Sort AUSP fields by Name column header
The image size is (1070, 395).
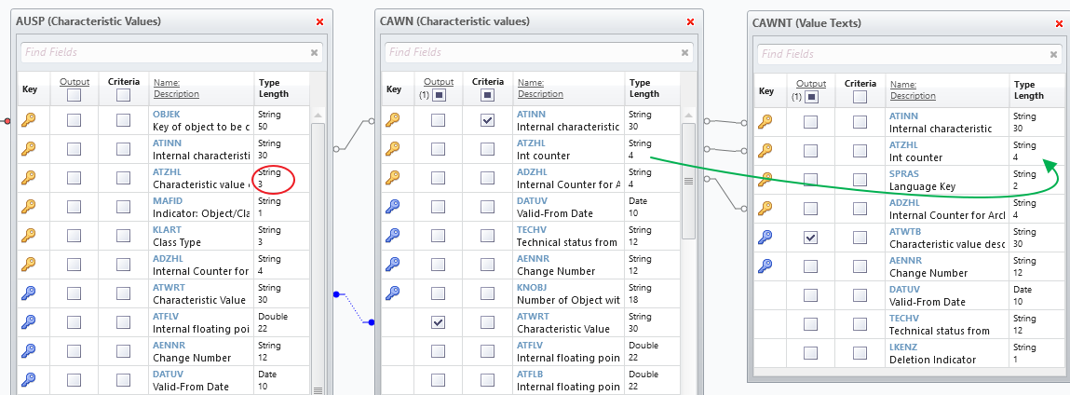pos(166,82)
